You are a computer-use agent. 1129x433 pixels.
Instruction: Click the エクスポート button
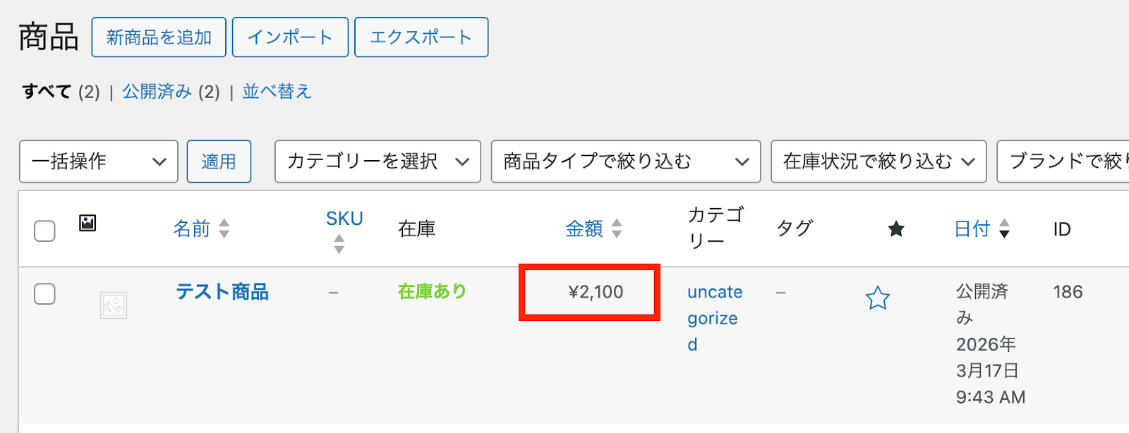[421, 37]
